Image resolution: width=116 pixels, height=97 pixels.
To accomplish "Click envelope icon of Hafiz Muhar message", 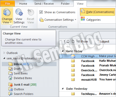I will [73, 61].
